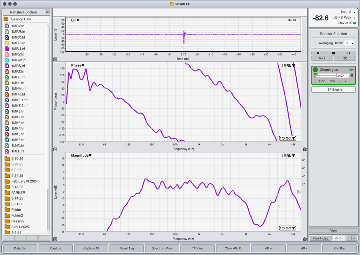The width and height of the screenshot is (360, 255).
Task: Open the Transfer Function panel menu icon
Action: point(47,12)
